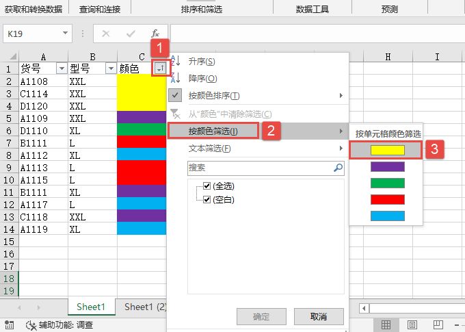The image size is (465, 332).
Task: Click 辅助功能: 调查 in status bar
Action: pyautogui.click(x=59, y=325)
